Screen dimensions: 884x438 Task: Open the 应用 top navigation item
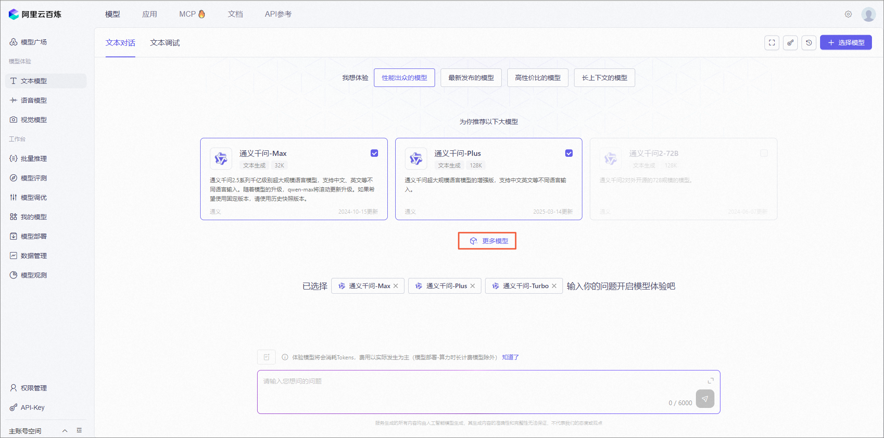coord(150,14)
